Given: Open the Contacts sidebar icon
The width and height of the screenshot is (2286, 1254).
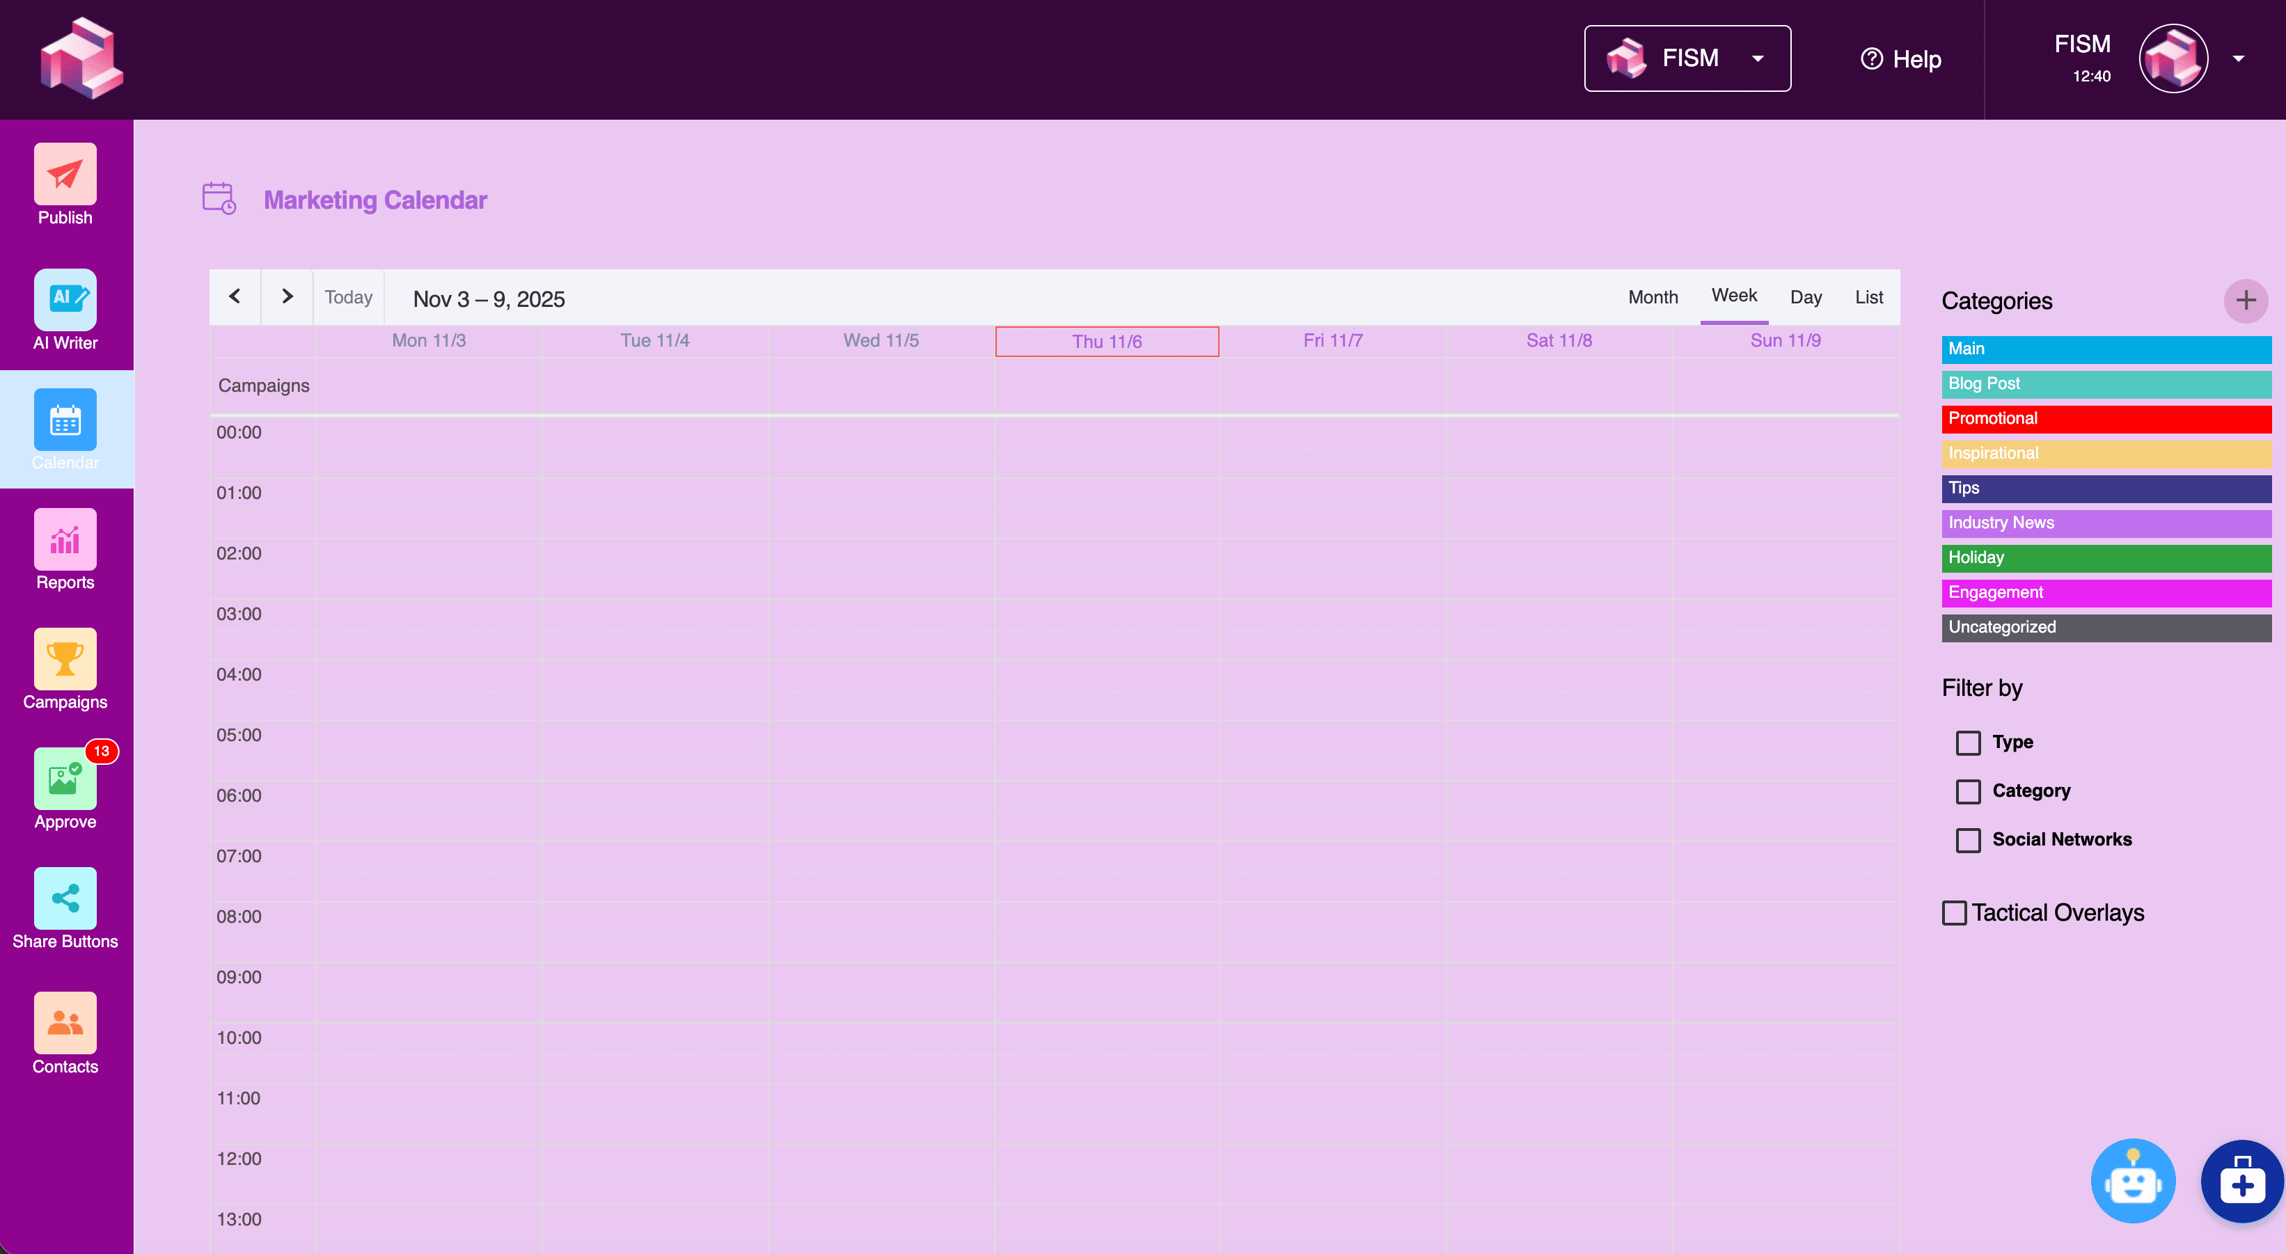Looking at the screenshot, I should pyautogui.click(x=65, y=1022).
